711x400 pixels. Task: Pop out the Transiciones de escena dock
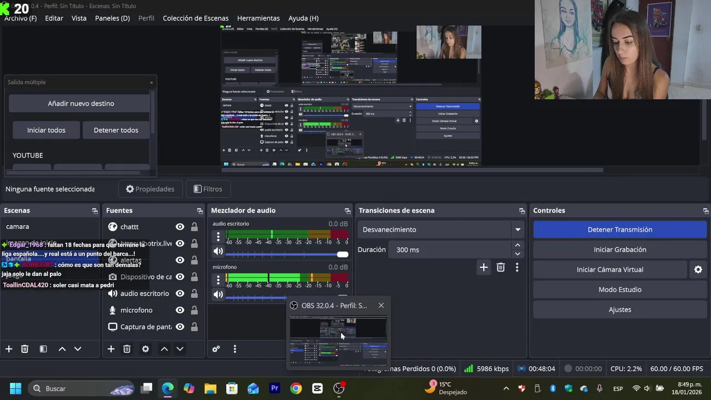(522, 211)
